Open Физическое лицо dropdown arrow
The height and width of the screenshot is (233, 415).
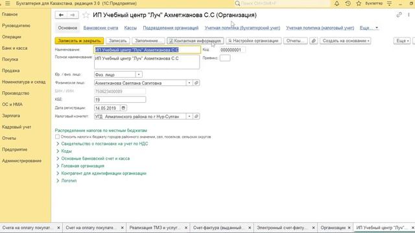[189, 83]
